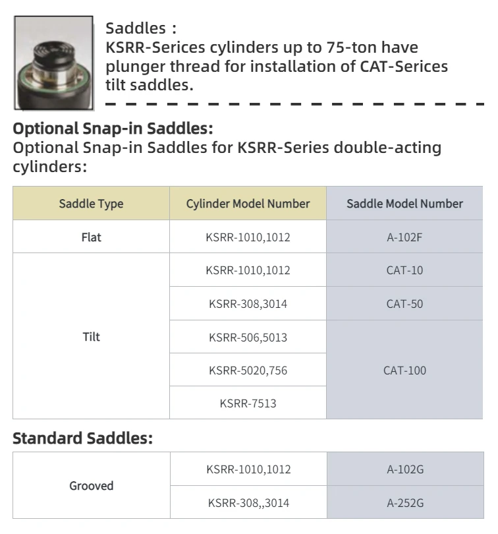
Task: Click the Optional Snap-in Saddles heading
Action: 113,128
